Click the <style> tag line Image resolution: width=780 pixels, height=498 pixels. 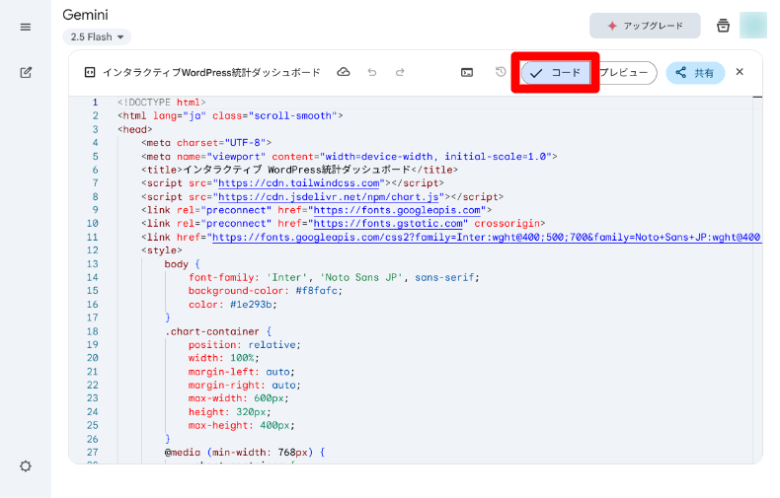pos(162,250)
